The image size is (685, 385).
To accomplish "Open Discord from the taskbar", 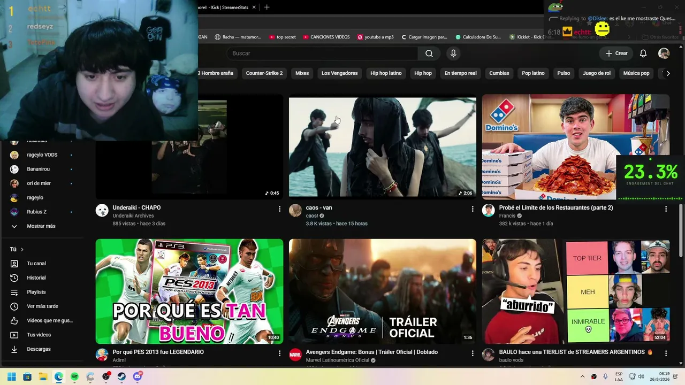I will (138, 376).
